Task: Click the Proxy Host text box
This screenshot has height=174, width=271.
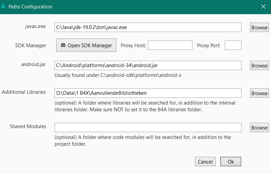Action: (x=170, y=45)
